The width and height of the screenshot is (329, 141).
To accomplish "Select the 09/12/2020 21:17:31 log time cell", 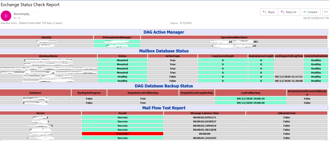I will 289,77.
